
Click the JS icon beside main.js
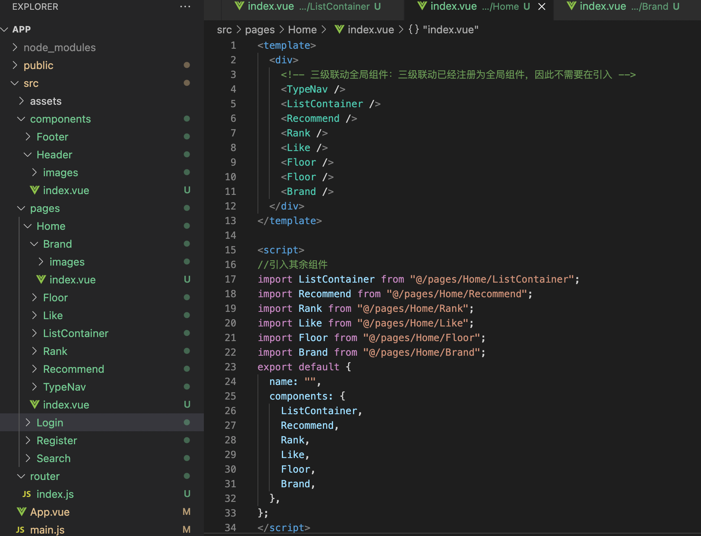pos(20,530)
